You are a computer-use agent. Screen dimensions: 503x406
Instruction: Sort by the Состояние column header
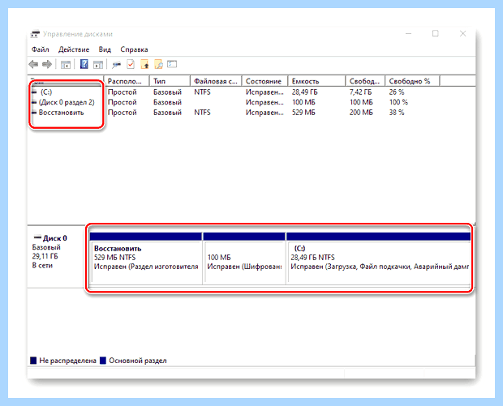coord(264,81)
